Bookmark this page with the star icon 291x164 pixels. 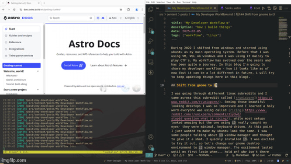click(121, 10)
